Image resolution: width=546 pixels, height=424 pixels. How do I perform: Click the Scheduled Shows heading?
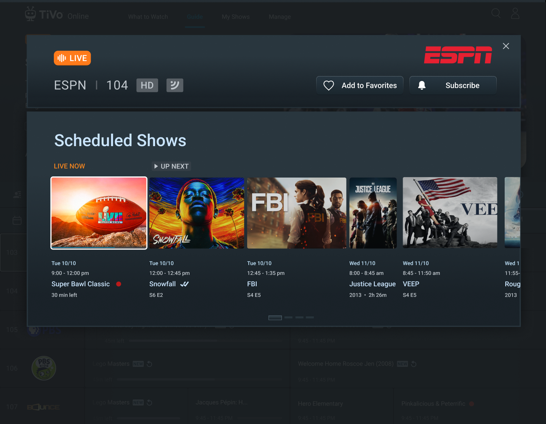[121, 140]
